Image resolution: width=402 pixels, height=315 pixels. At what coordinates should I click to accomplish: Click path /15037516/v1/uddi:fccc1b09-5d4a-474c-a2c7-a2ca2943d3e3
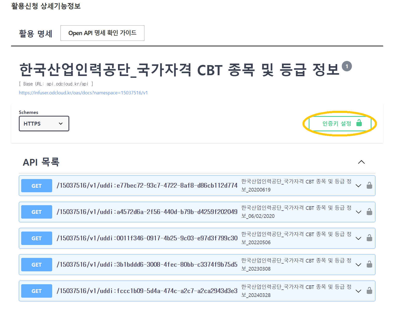coord(147,291)
